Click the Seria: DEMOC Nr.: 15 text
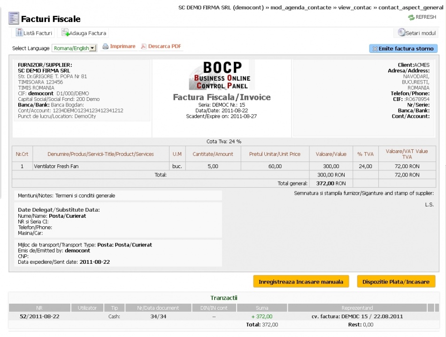Image resolution: width=446 pixels, height=337 pixels. click(x=222, y=105)
